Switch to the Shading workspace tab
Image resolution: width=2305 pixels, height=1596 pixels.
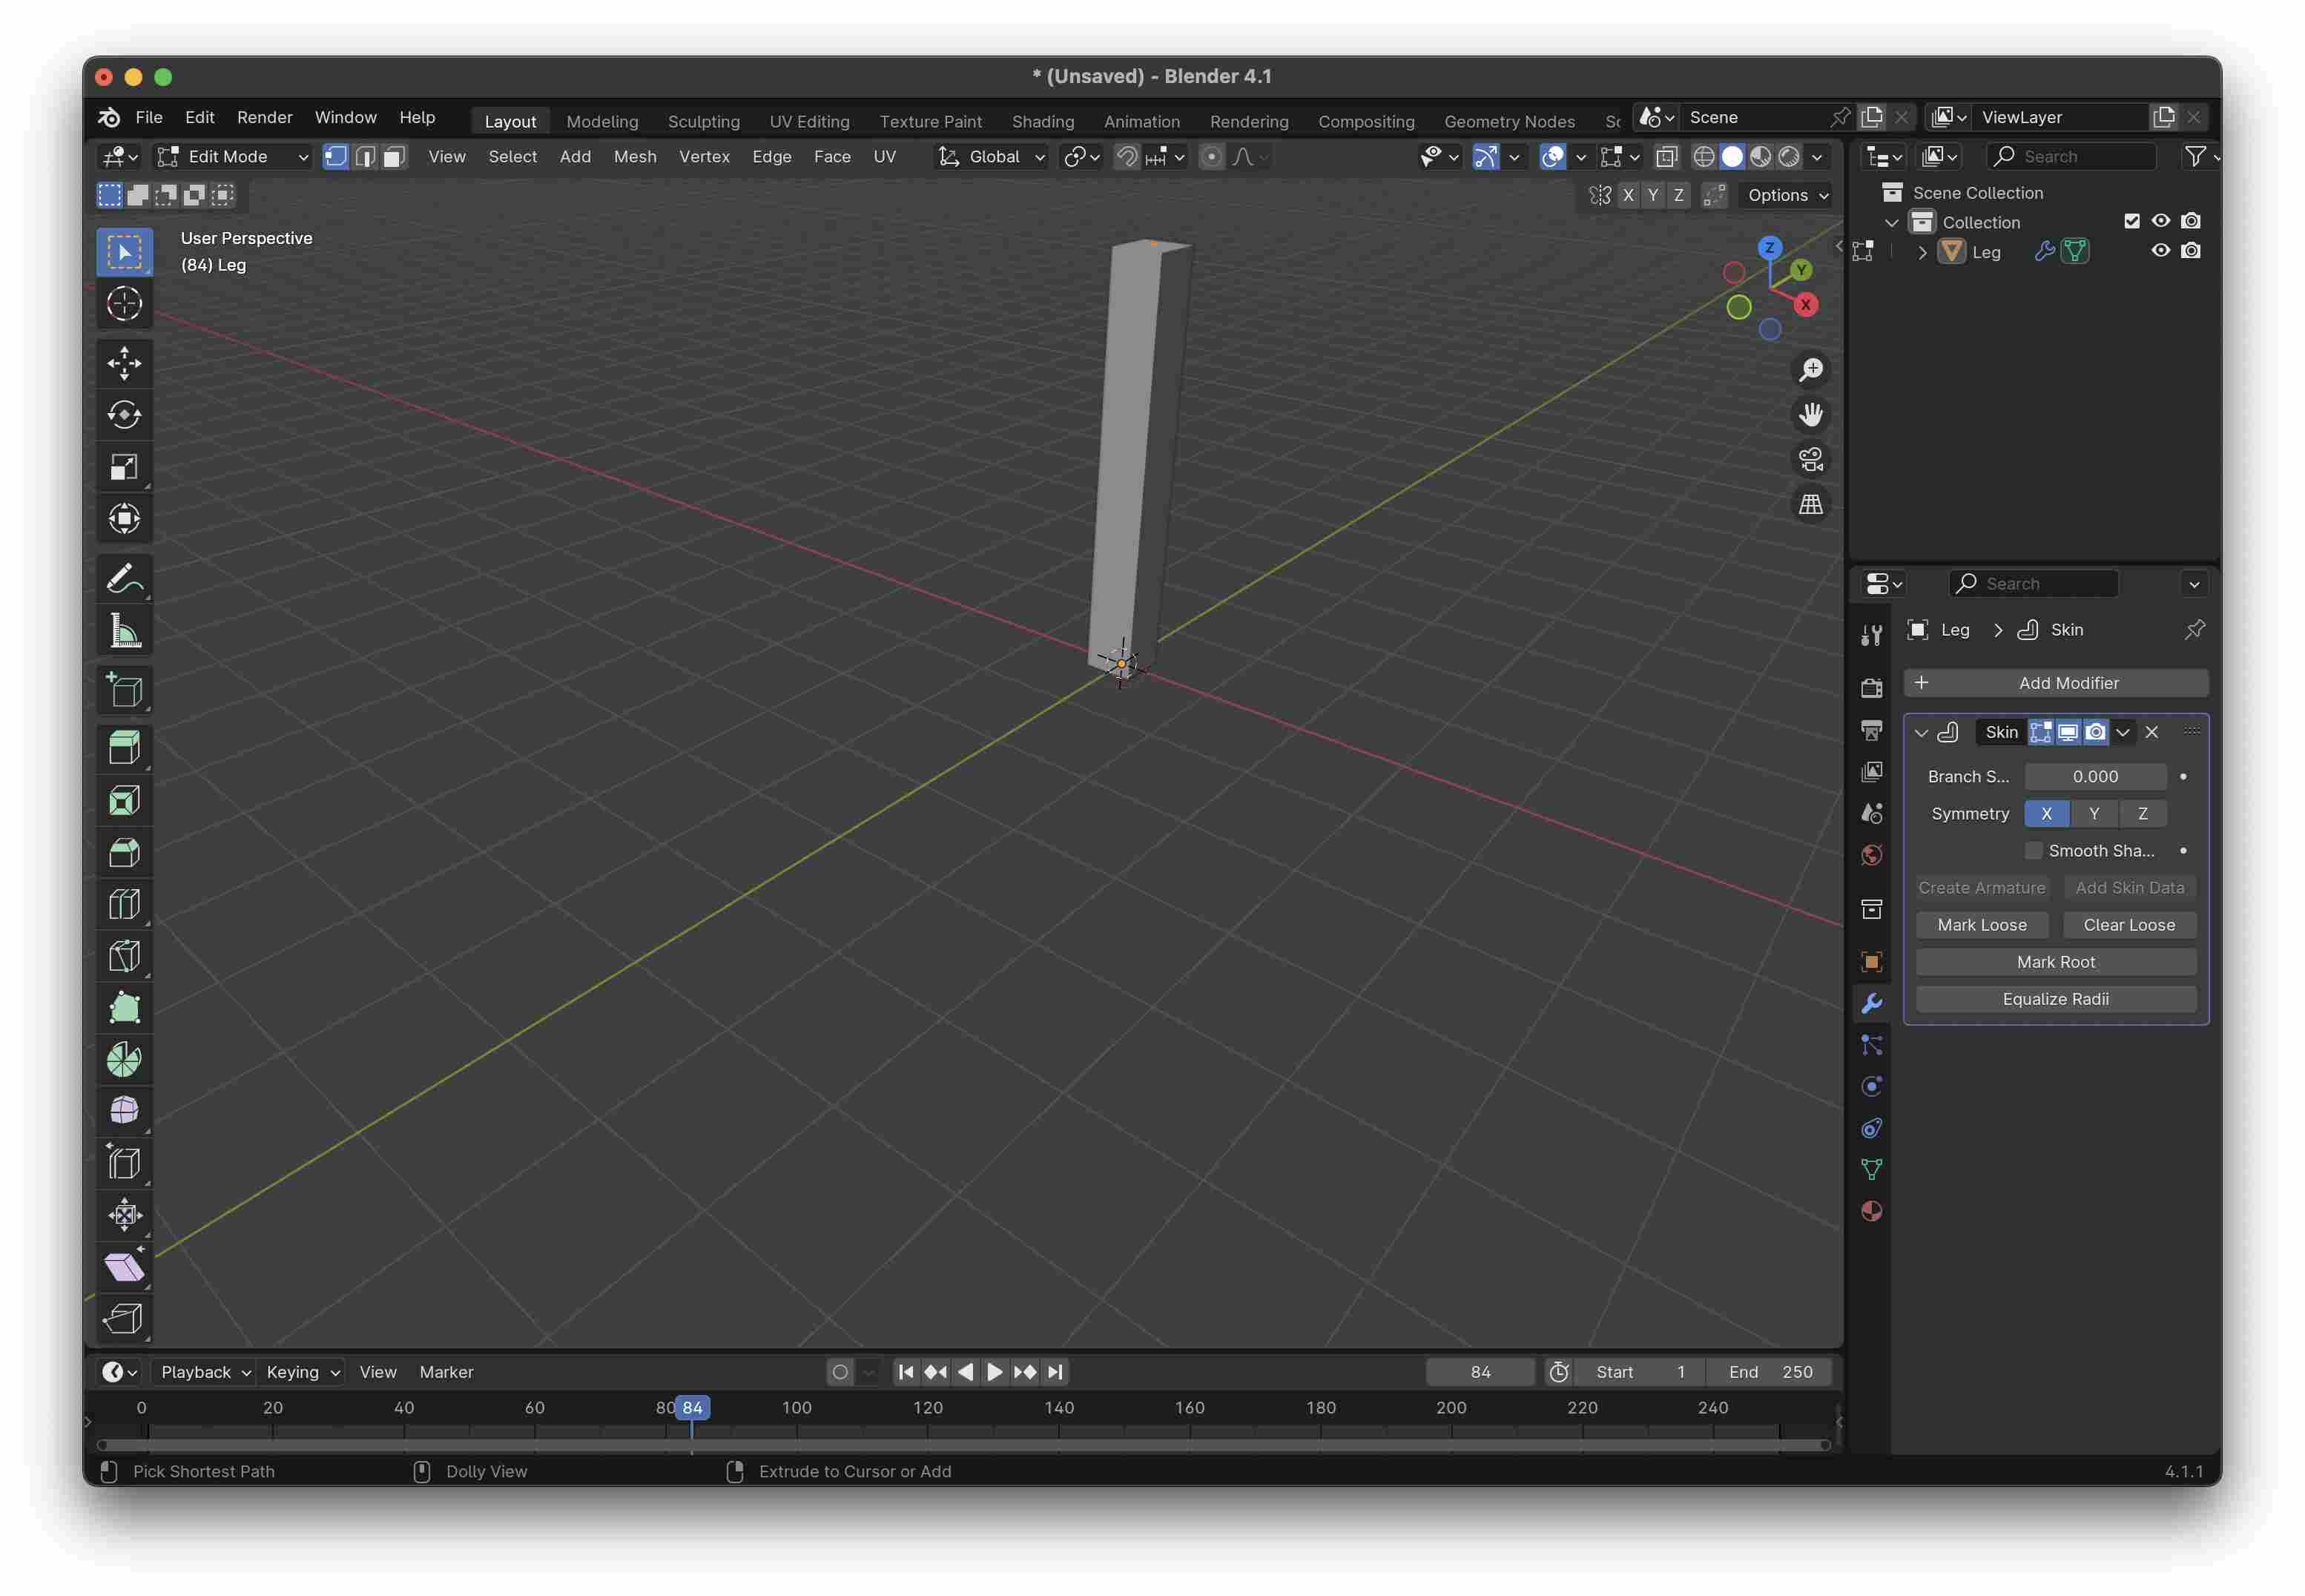pyautogui.click(x=1043, y=121)
